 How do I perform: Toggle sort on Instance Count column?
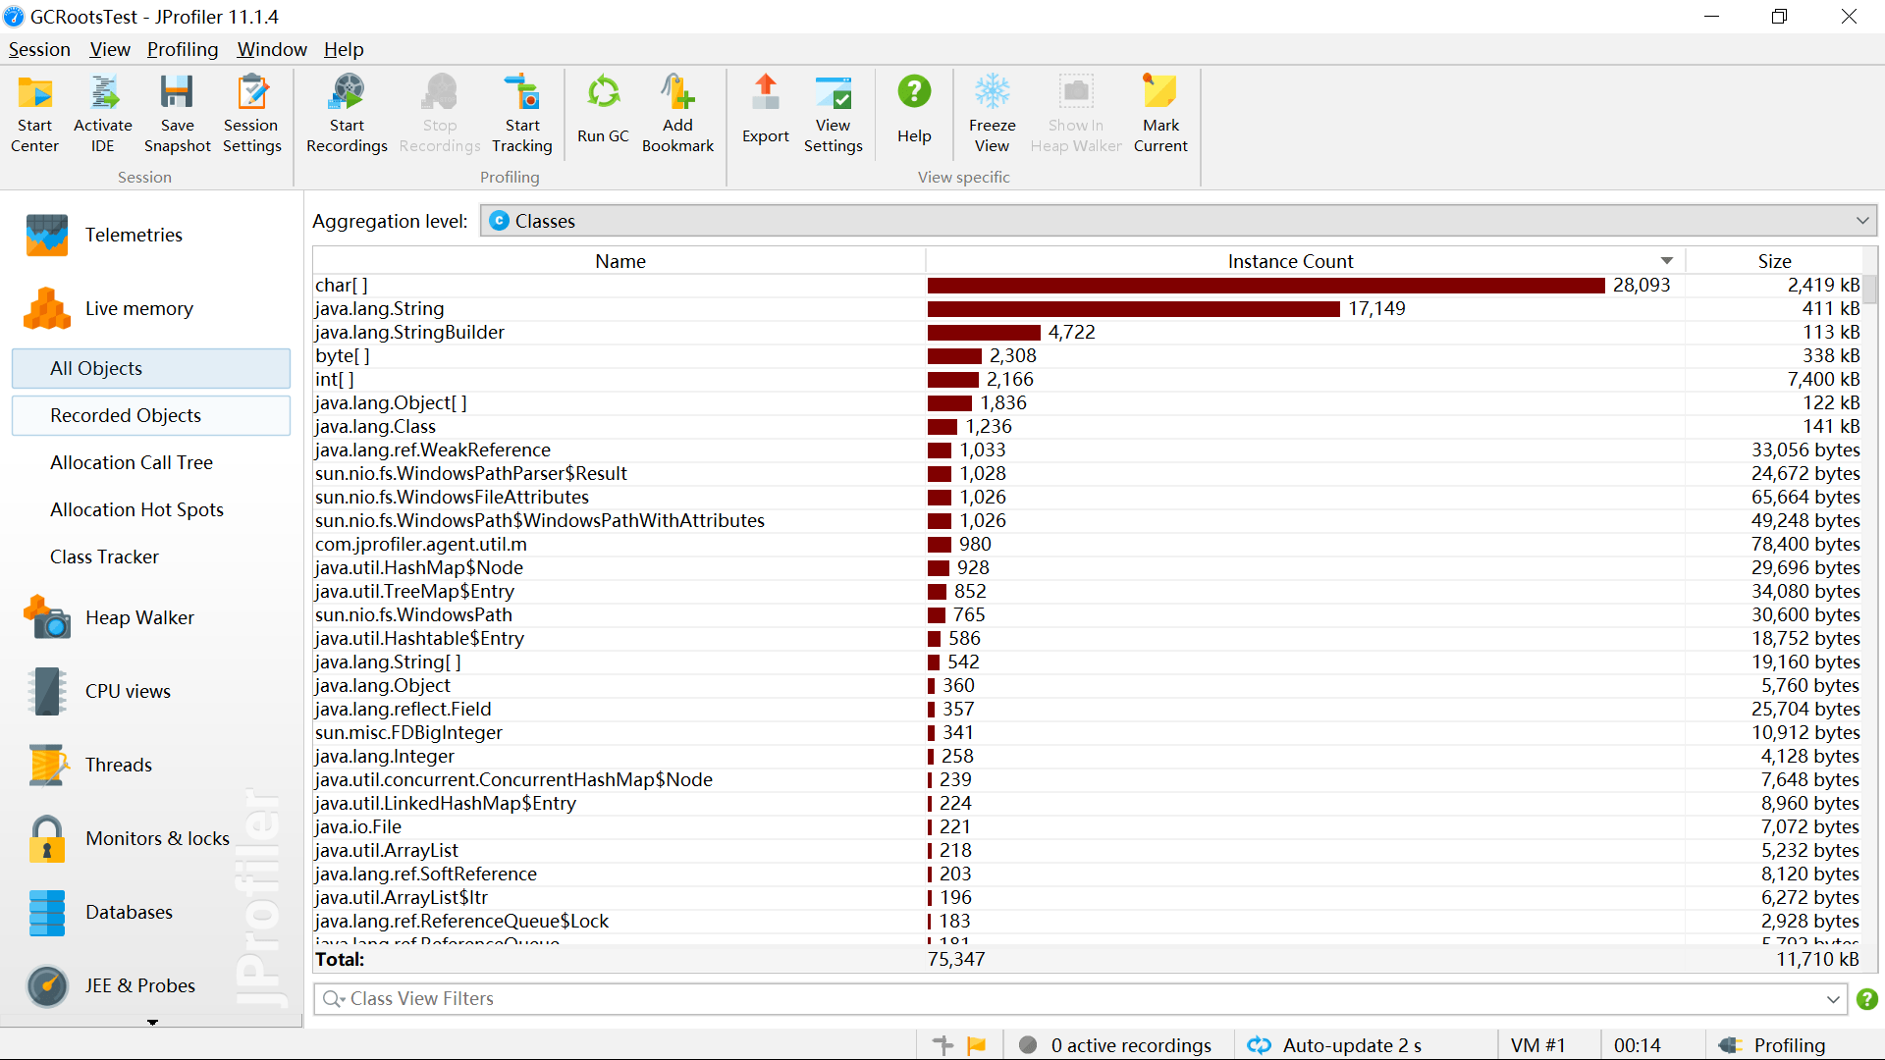[x=1289, y=261]
